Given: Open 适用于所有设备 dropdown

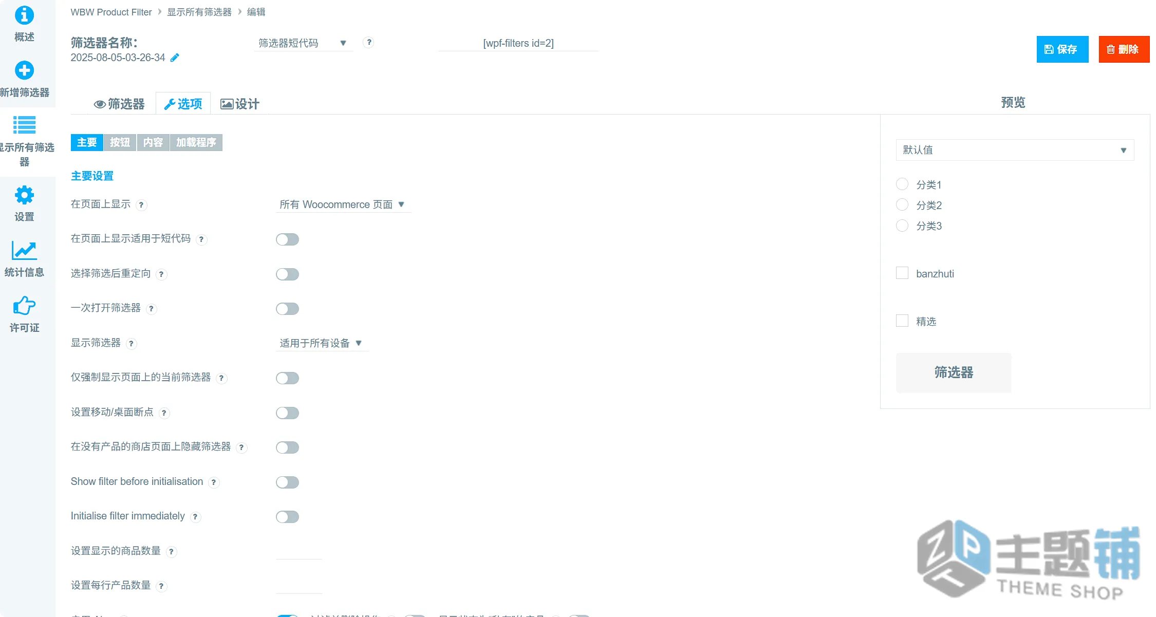Looking at the screenshot, I should [x=322, y=343].
